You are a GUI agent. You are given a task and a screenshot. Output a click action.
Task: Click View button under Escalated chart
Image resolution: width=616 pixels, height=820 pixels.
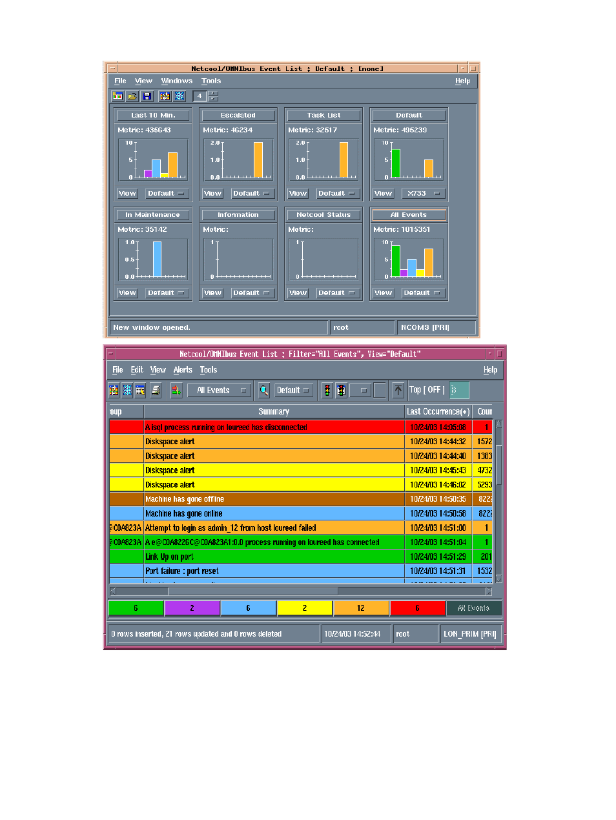click(x=212, y=193)
